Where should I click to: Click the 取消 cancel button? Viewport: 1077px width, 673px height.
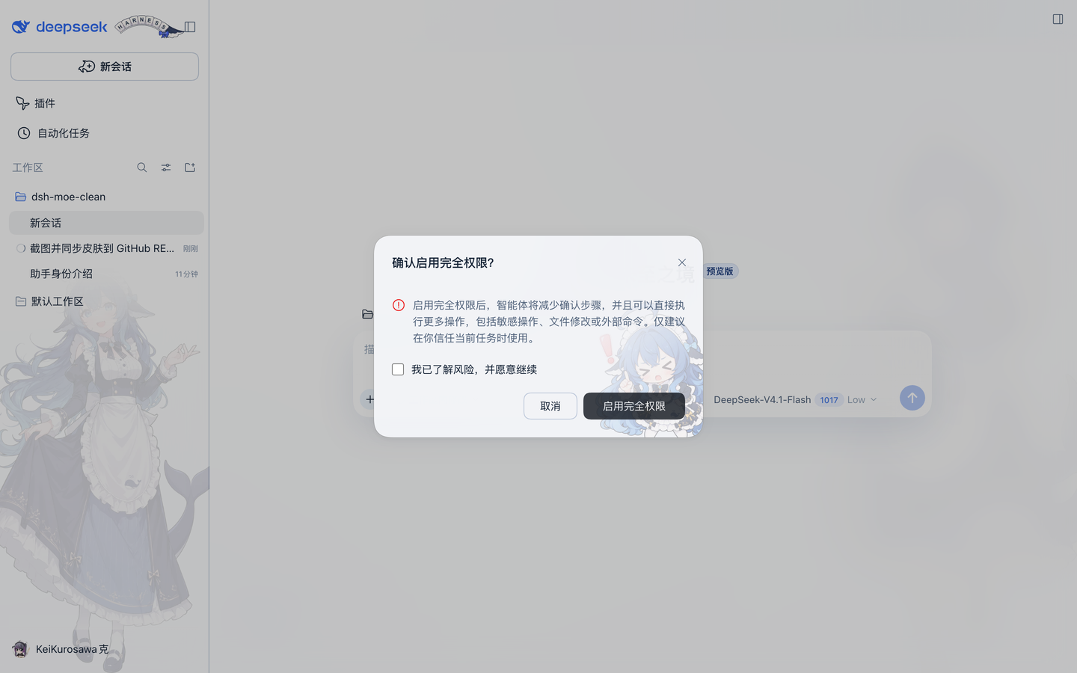click(550, 406)
